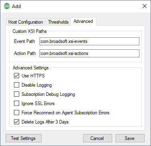151x146 pixels.
Task: Save the connection settings
Action: (x=130, y=138)
